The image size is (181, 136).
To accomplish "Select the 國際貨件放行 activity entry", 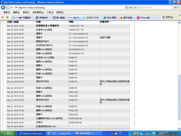I will click(42, 41).
